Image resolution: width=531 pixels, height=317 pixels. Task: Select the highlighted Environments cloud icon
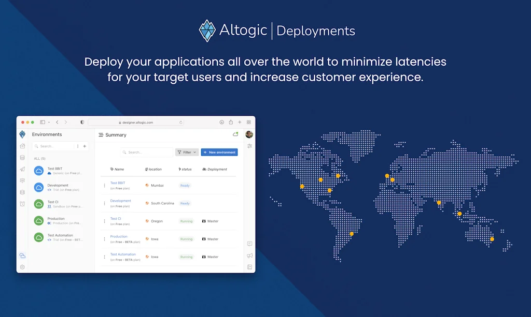tap(22, 255)
